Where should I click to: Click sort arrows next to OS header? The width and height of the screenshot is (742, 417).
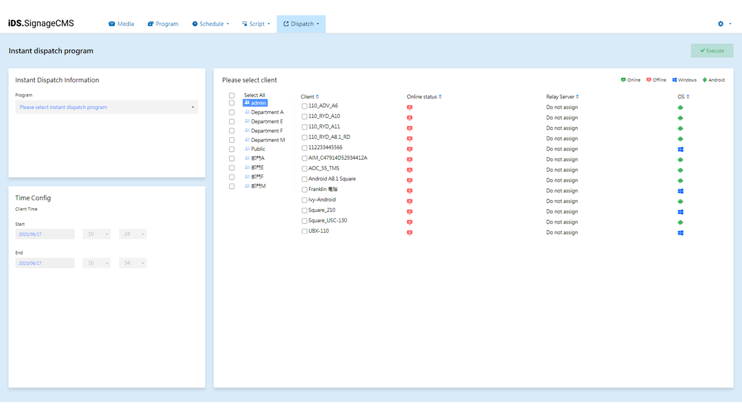coord(688,97)
